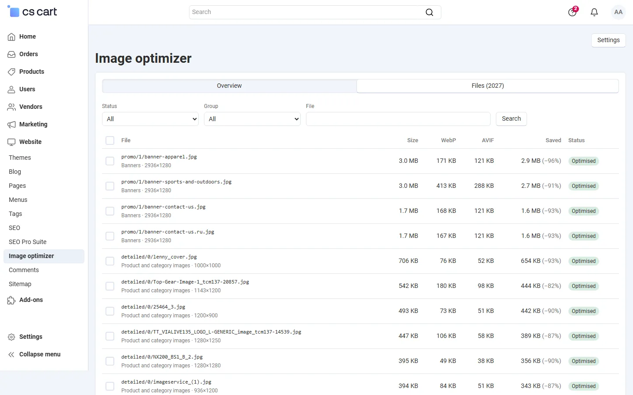The height and width of the screenshot is (395, 633).
Task: Click the Users person icon
Action: 11,90
